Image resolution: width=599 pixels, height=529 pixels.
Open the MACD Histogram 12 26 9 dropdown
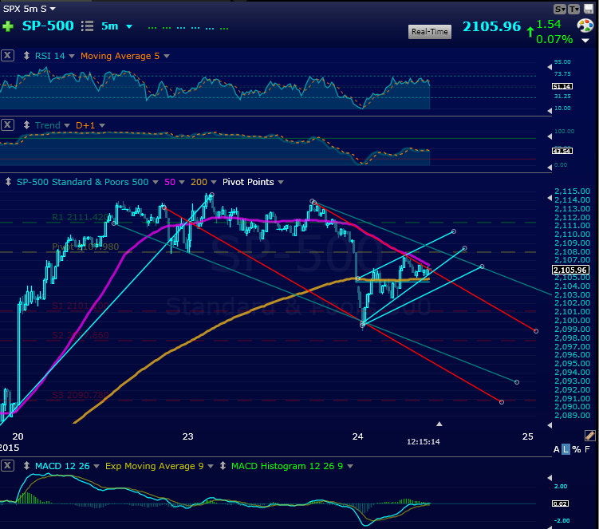[350, 466]
